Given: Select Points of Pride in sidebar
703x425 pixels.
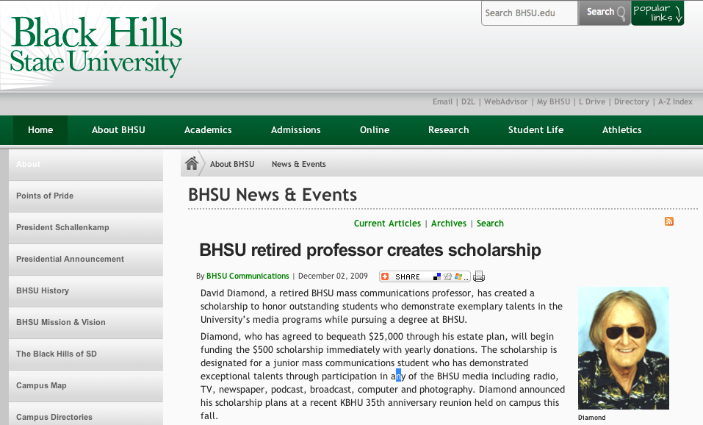Looking at the screenshot, I should coord(45,196).
